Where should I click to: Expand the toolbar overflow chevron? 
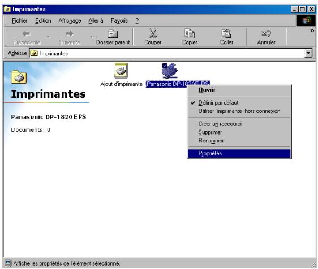pos(312,31)
